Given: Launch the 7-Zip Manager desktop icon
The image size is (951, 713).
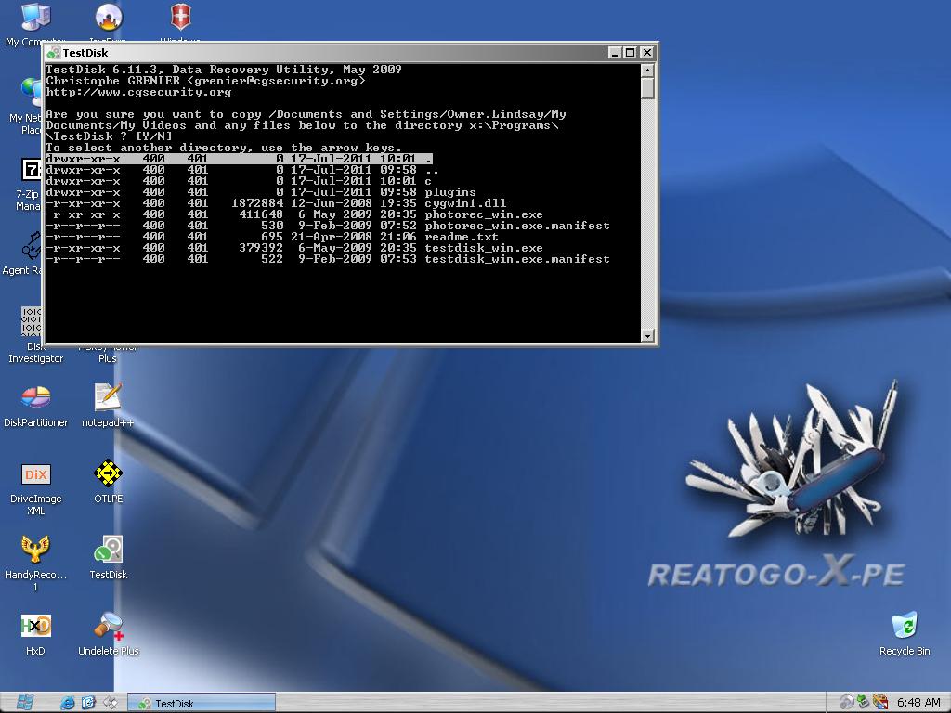Looking at the screenshot, I should coord(31,169).
